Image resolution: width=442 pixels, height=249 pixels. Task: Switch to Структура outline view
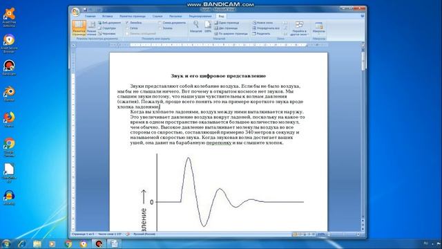coord(107,28)
